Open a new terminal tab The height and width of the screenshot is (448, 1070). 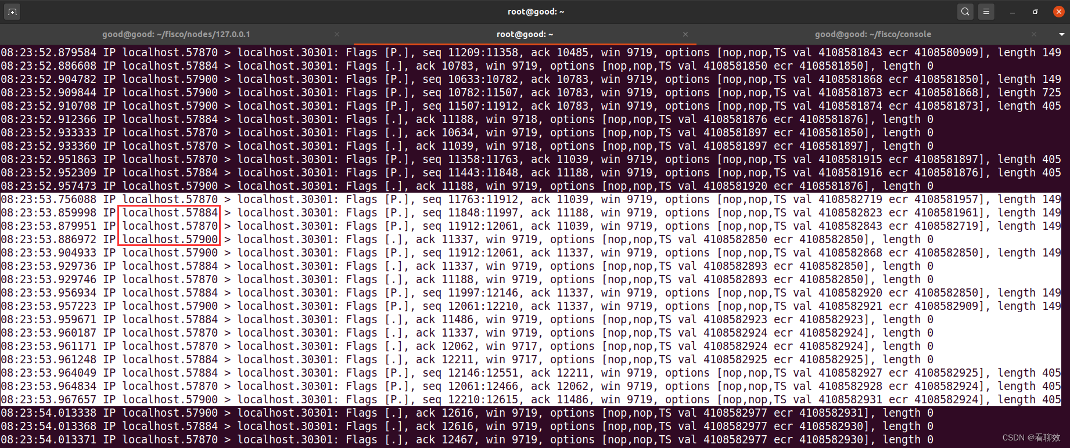tap(12, 12)
